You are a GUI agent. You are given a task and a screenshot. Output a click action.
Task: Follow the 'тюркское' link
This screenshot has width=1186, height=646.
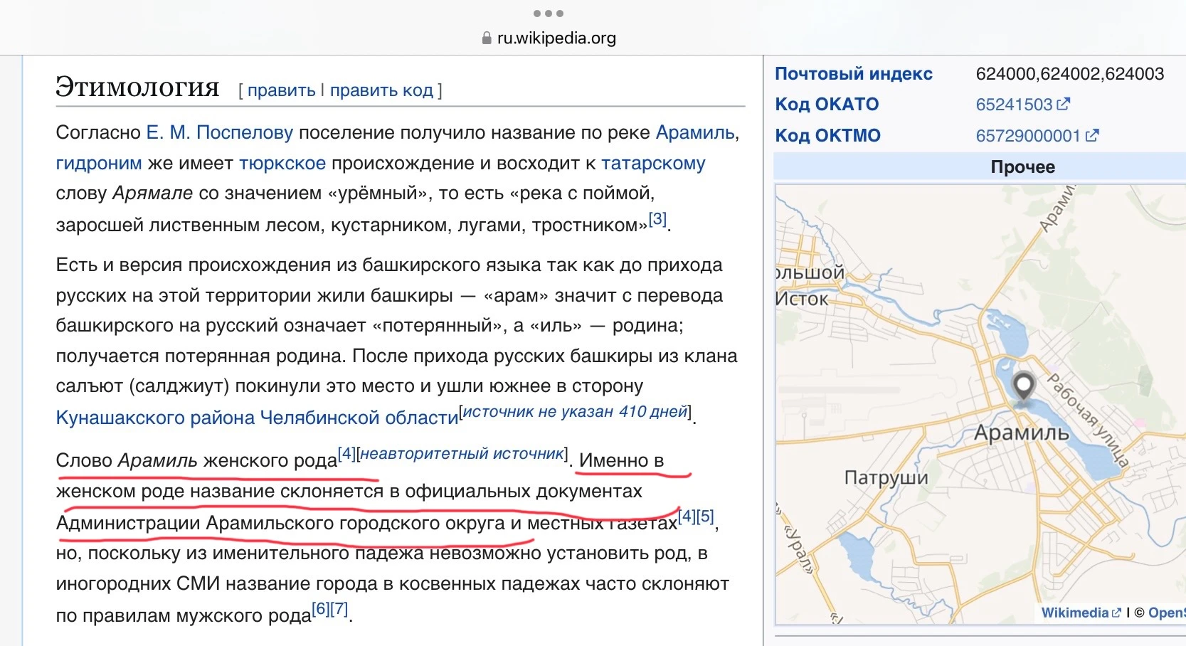(x=282, y=163)
